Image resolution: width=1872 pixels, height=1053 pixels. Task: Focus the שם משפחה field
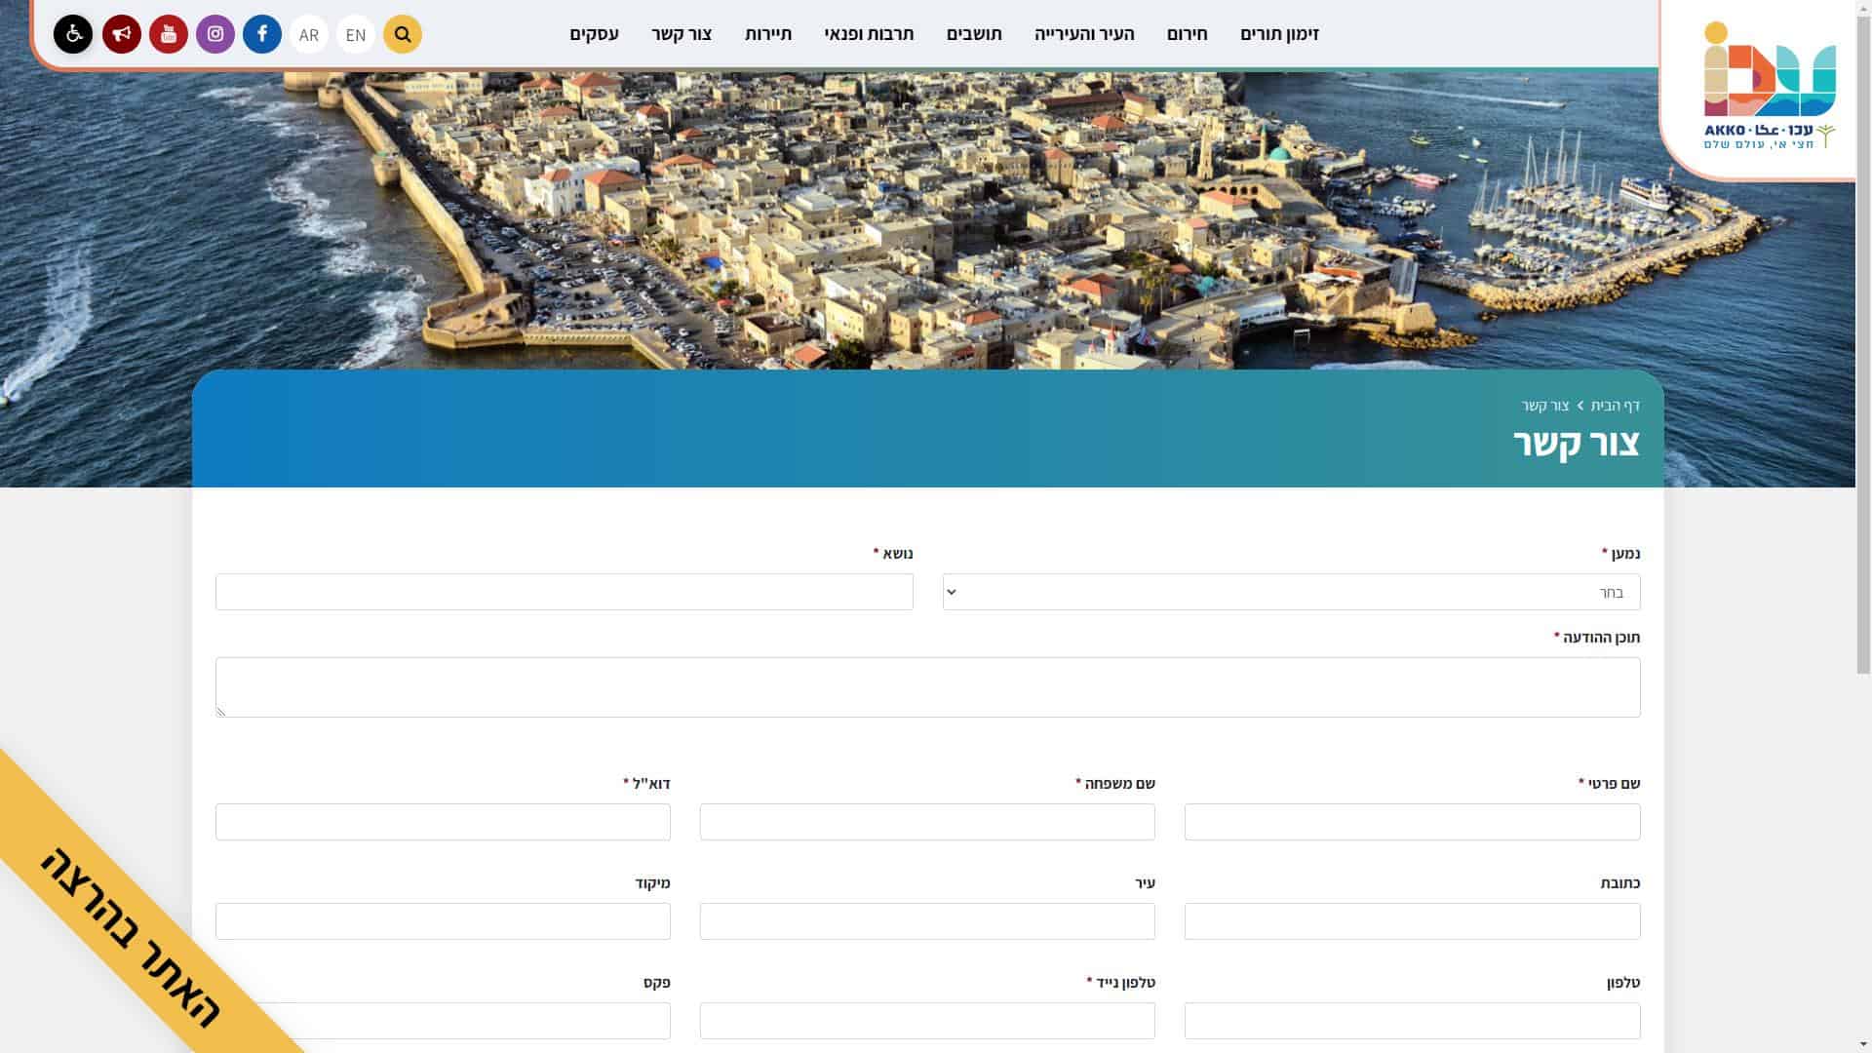[x=927, y=822]
